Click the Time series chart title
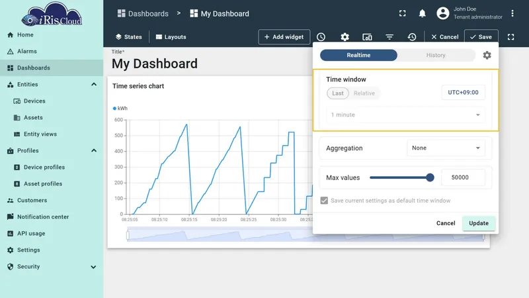Viewport: 529px width, 298px height. pos(138,86)
